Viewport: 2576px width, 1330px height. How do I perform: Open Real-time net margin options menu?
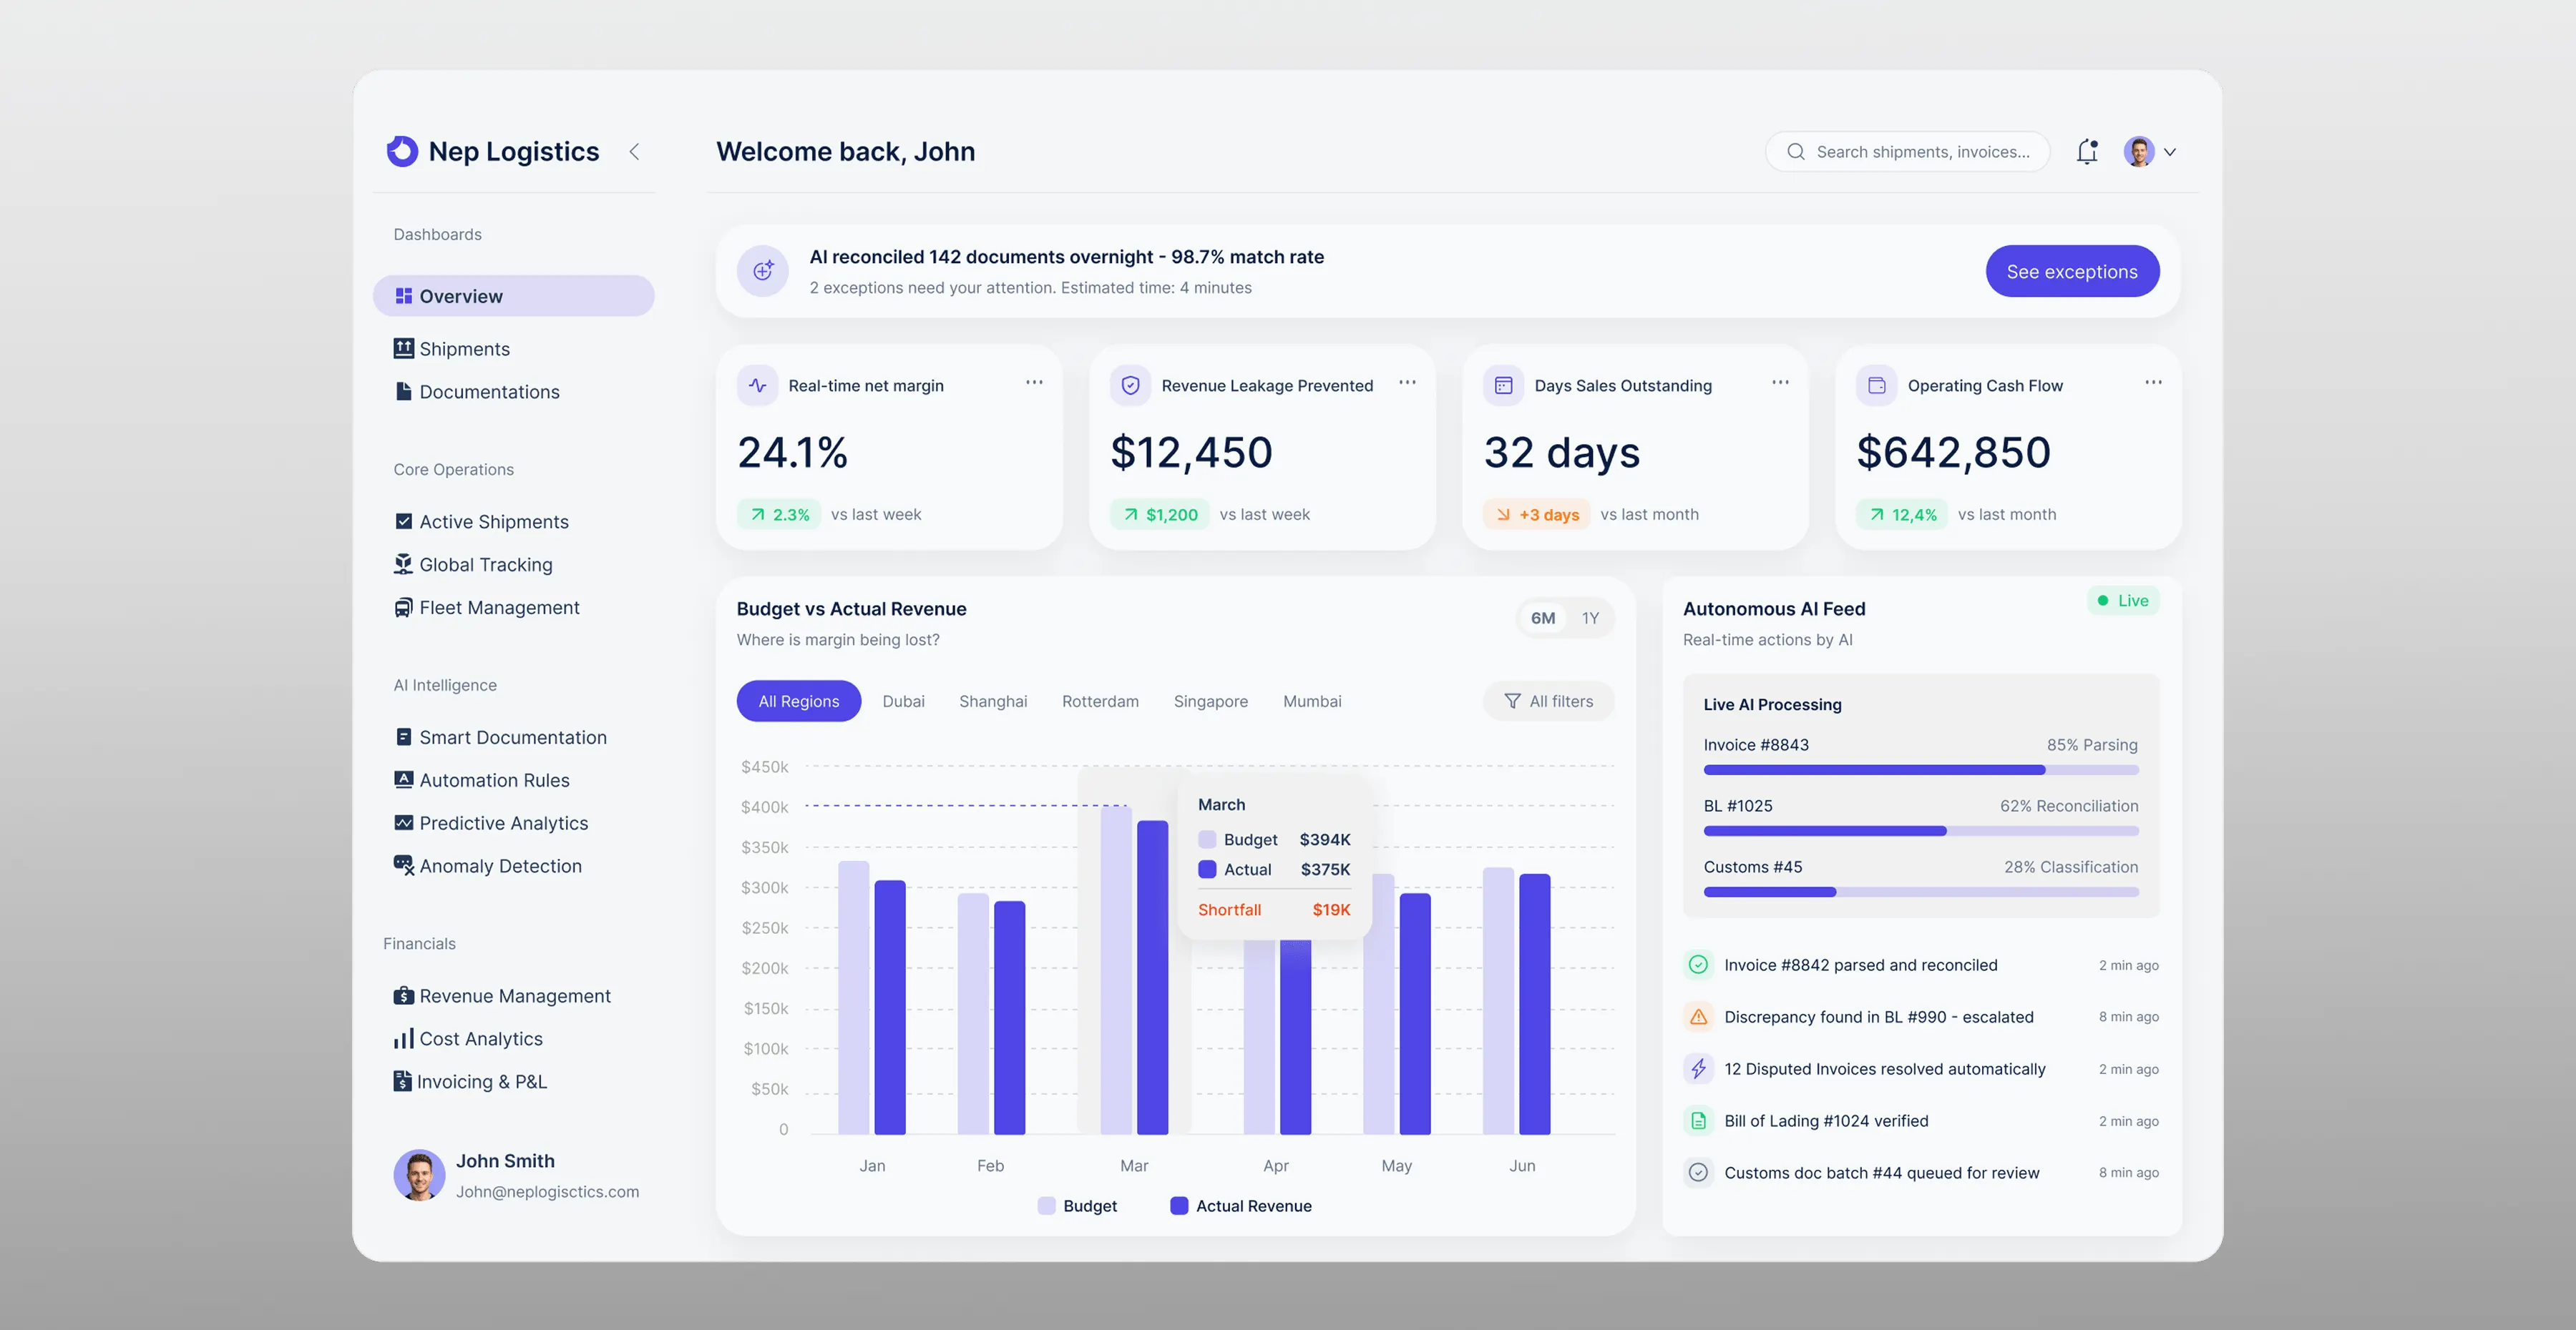coord(1034,383)
